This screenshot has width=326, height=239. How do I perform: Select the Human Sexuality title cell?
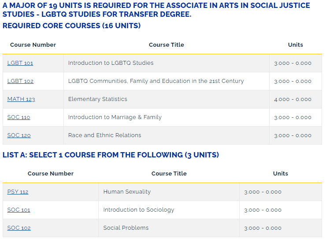pyautogui.click(x=127, y=192)
